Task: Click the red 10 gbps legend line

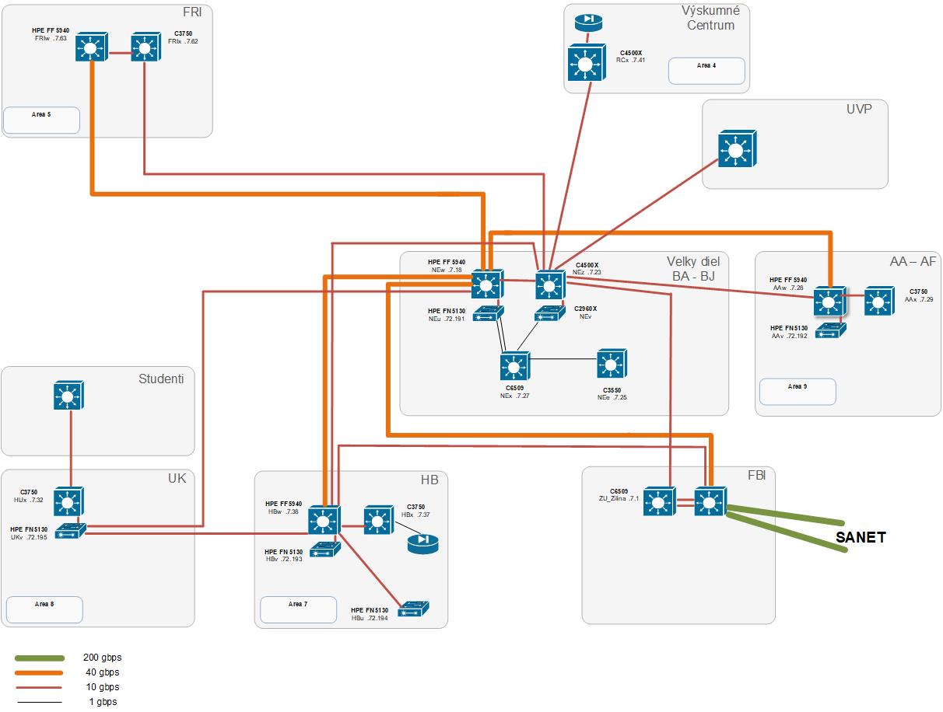Action: point(38,687)
